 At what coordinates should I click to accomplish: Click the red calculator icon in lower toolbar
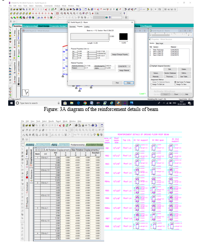pos(64,125)
